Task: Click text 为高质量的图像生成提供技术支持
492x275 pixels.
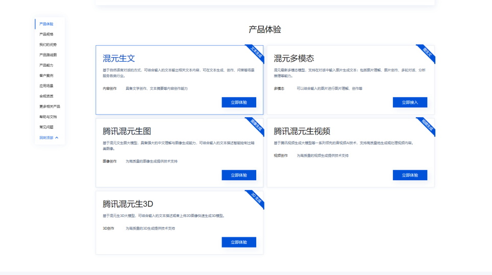Action: tap(152, 161)
